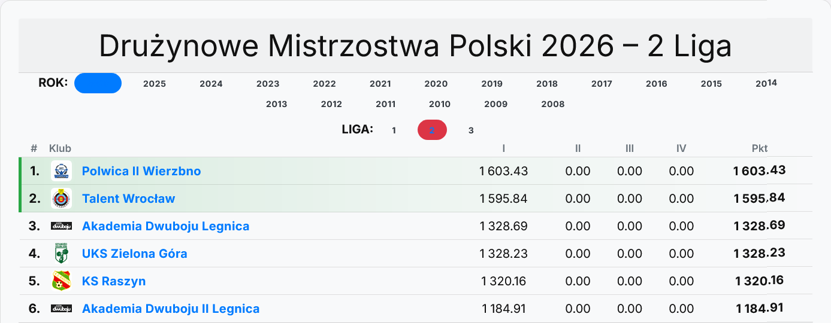Click the Pkt column header

tap(760, 148)
